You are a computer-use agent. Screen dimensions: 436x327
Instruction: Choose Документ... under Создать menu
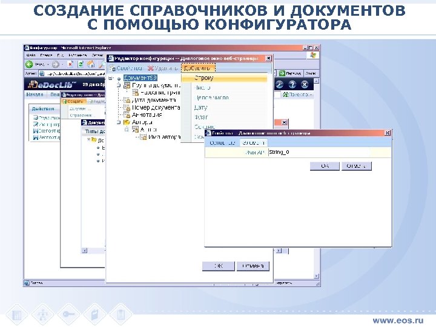(x=80, y=109)
